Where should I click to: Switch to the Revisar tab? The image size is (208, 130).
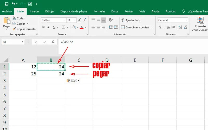(x=129, y=11)
